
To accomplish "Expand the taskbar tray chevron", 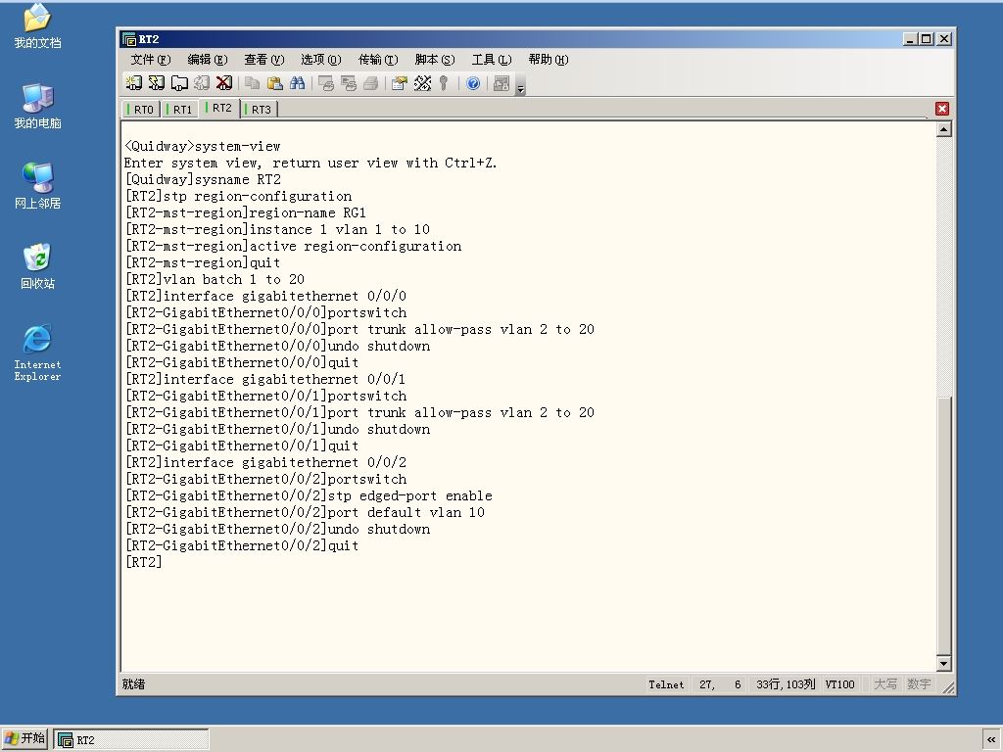I will click(991, 740).
